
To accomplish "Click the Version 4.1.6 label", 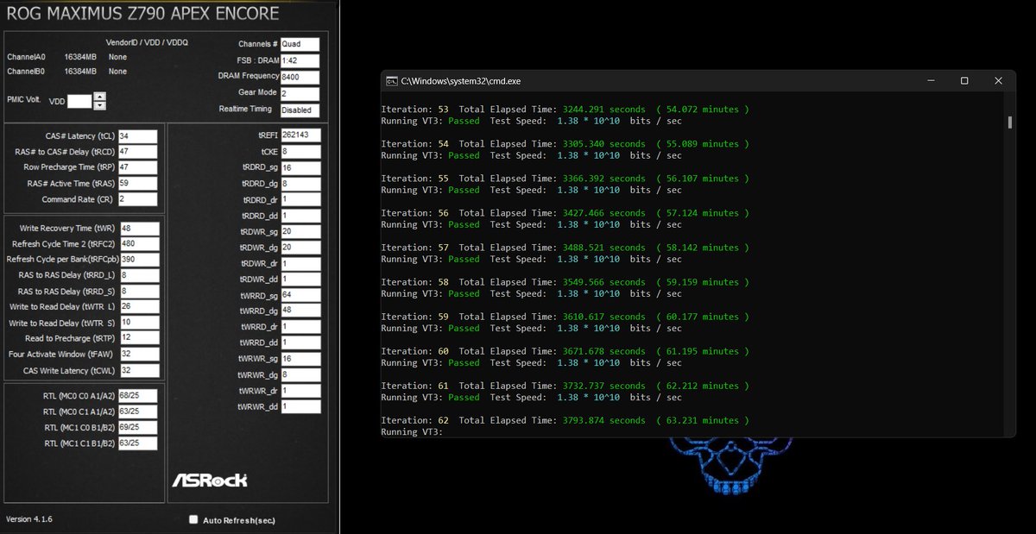I will tap(29, 519).
